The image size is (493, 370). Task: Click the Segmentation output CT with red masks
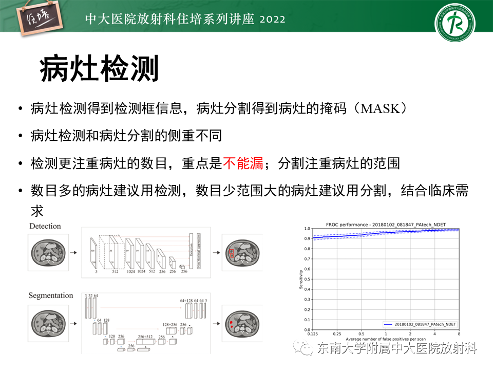coord(238,324)
